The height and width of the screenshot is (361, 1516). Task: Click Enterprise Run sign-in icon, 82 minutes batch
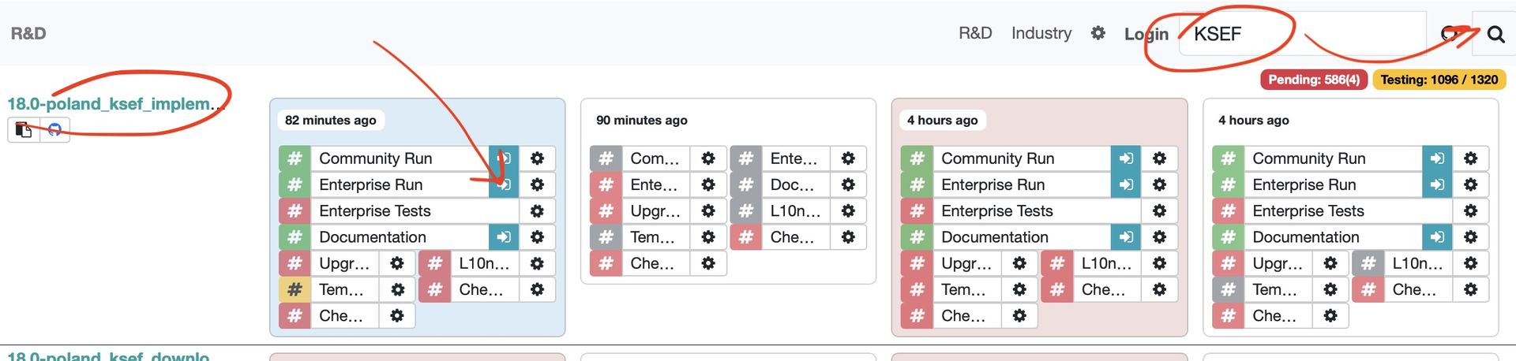click(x=504, y=184)
